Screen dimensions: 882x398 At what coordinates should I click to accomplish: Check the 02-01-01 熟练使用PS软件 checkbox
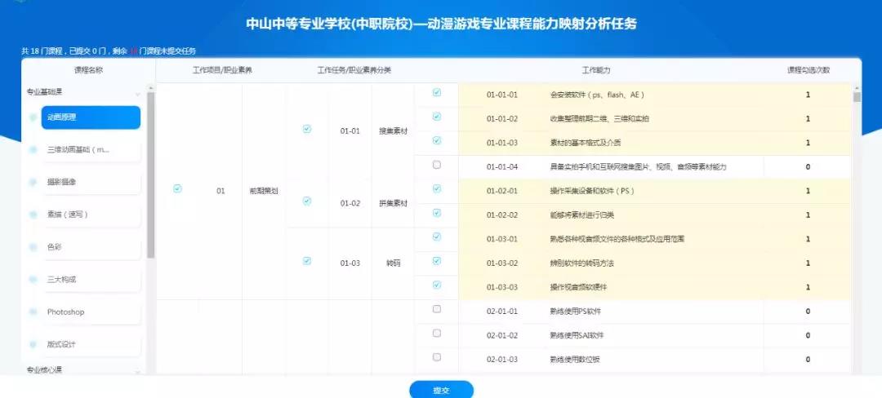pyautogui.click(x=436, y=309)
